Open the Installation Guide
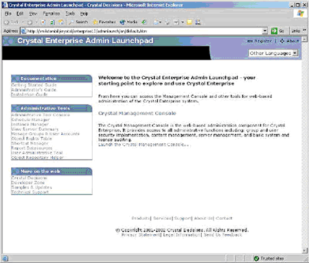Screen dimensions: 309x263 30,95
